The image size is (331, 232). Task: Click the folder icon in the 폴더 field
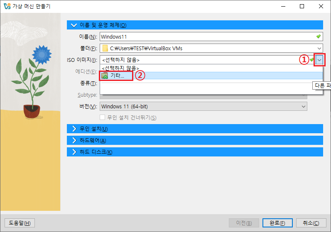click(105, 48)
